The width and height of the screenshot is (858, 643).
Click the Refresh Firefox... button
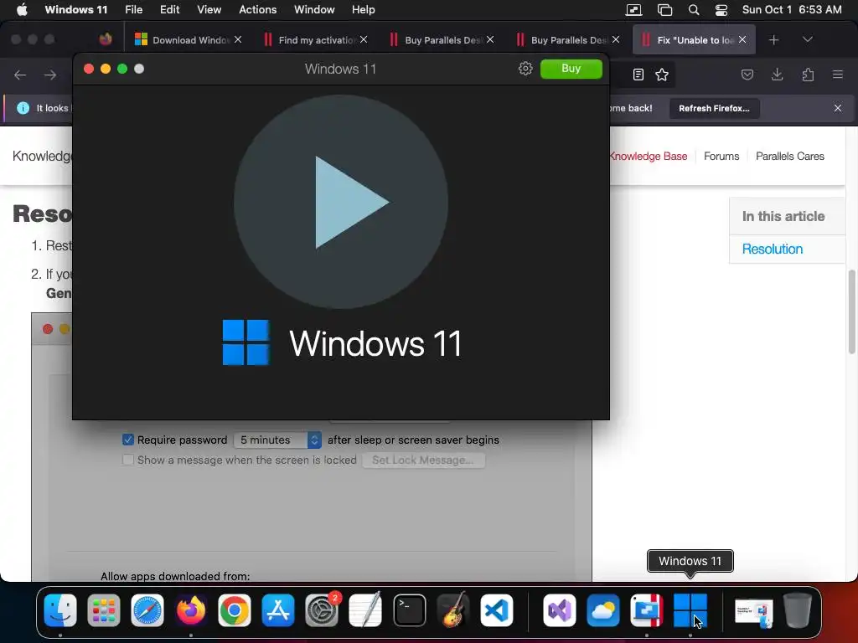pyautogui.click(x=714, y=108)
